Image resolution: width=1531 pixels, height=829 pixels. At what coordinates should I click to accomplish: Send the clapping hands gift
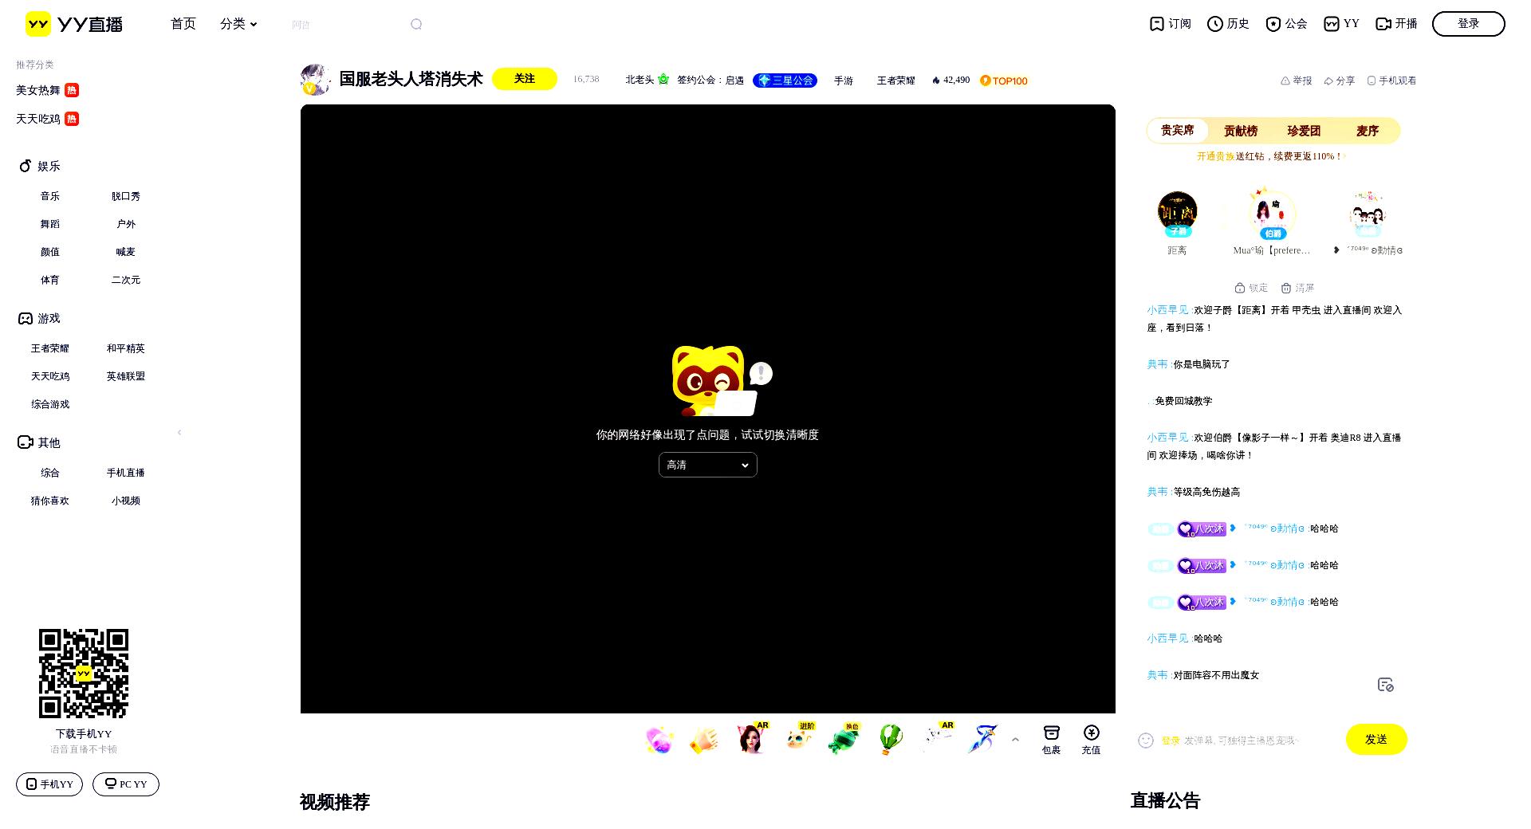click(x=704, y=741)
